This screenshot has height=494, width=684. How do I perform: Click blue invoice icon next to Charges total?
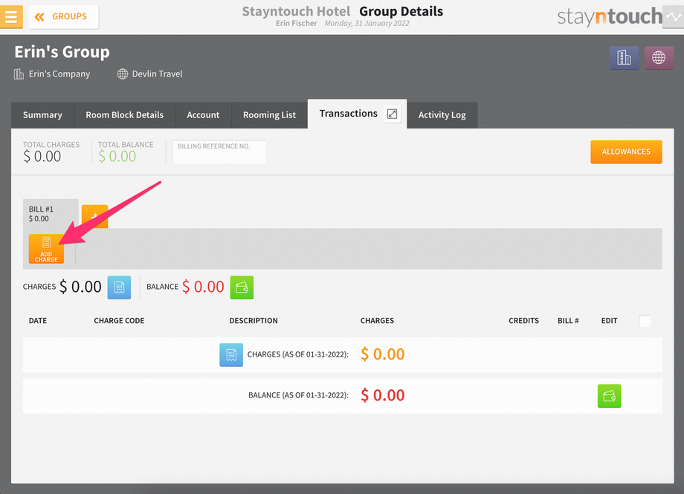point(119,287)
